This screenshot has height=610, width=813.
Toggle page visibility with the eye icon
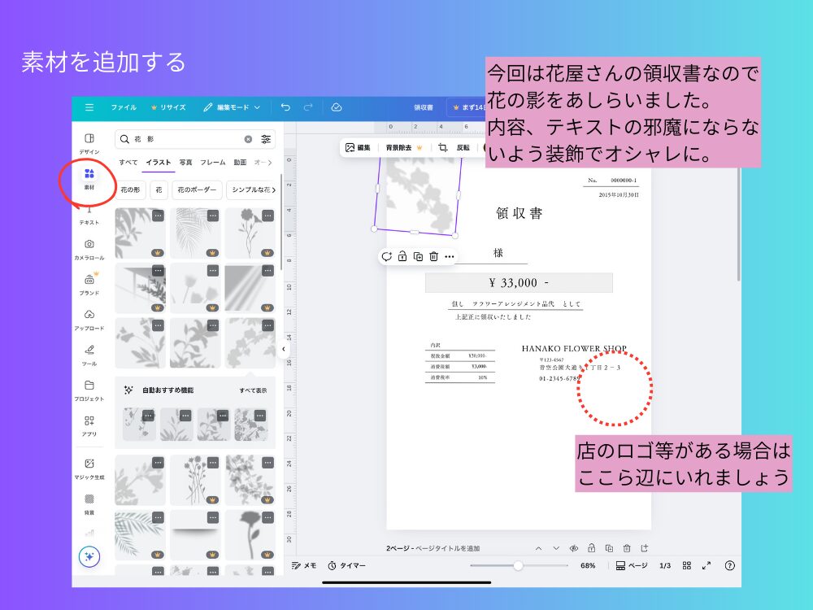tap(575, 548)
